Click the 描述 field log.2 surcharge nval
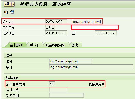The width and height of the screenshot is (135, 99). coord(91,67)
